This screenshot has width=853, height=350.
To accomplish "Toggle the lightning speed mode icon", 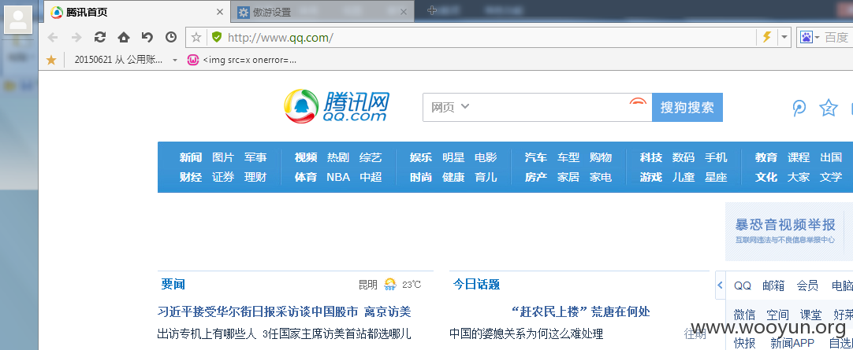I will click(766, 38).
